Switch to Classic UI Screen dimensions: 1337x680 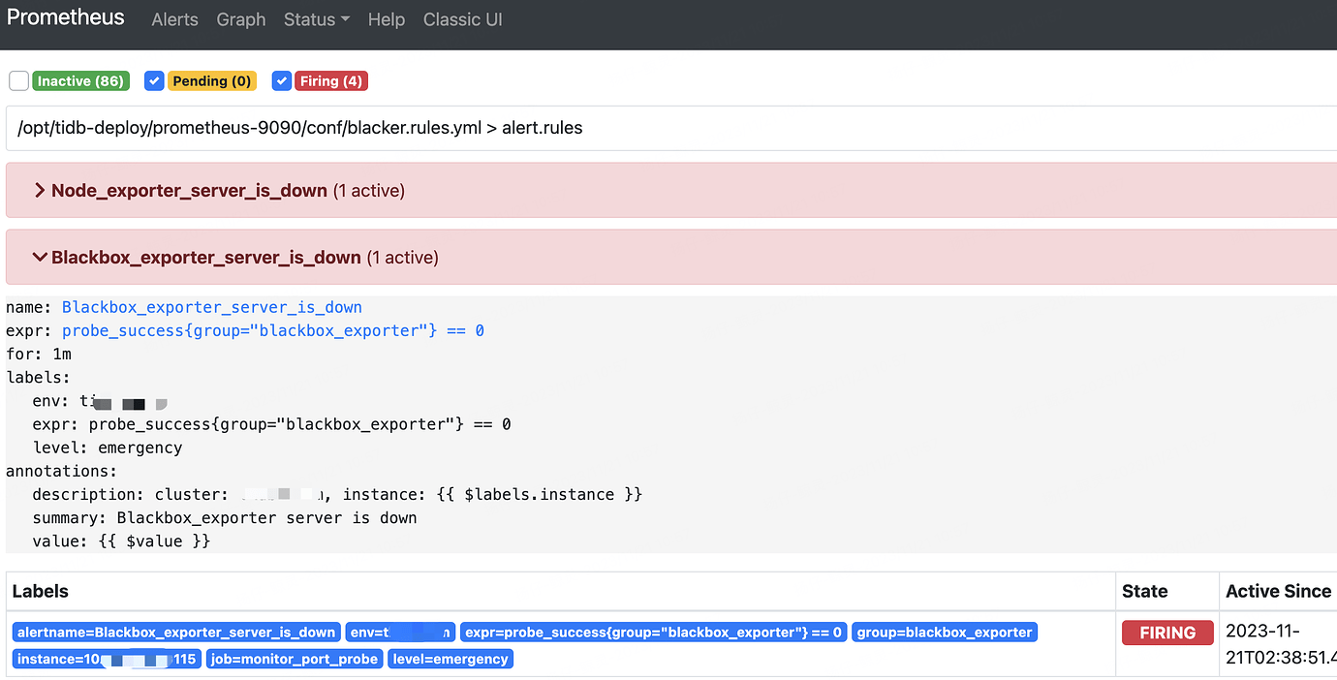(462, 19)
